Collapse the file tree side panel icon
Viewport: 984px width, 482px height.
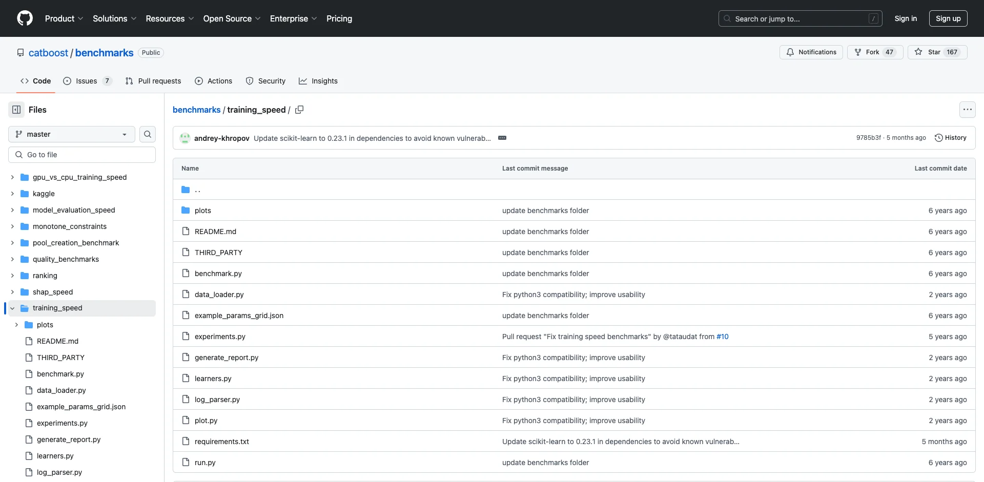(x=16, y=110)
